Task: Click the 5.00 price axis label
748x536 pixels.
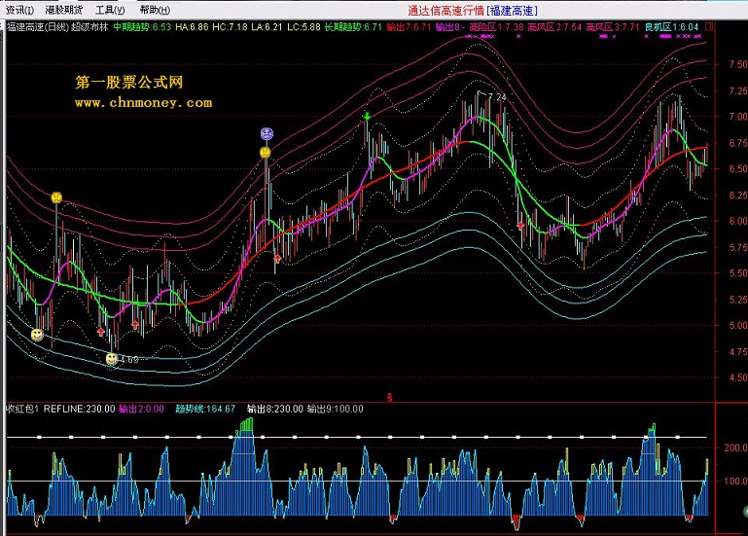Action: (x=737, y=325)
